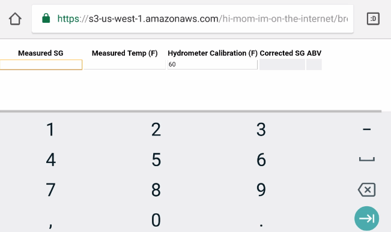The image size is (391, 232).
Task: Open the tab switcher icon
Action: (373, 19)
